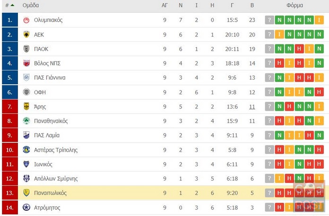Image resolution: width=329 pixels, height=216 pixels.
Task: Click the Παναιτωλικός team badge
Action: pyautogui.click(x=26, y=193)
